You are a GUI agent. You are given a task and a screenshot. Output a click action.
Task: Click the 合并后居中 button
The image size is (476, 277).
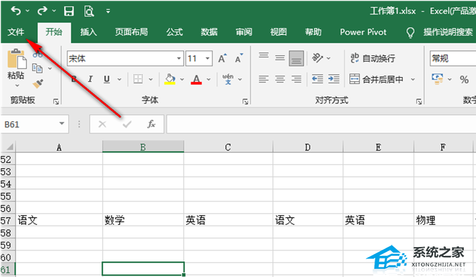(x=377, y=79)
